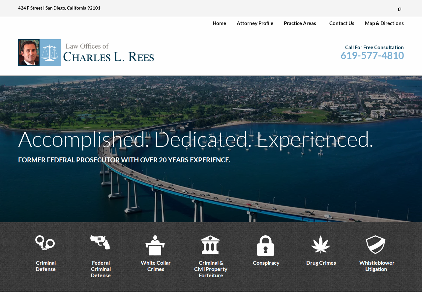Viewport: 422px width, 297px height.
Task: Click the Criminal Defense text link
Action: (x=45, y=266)
